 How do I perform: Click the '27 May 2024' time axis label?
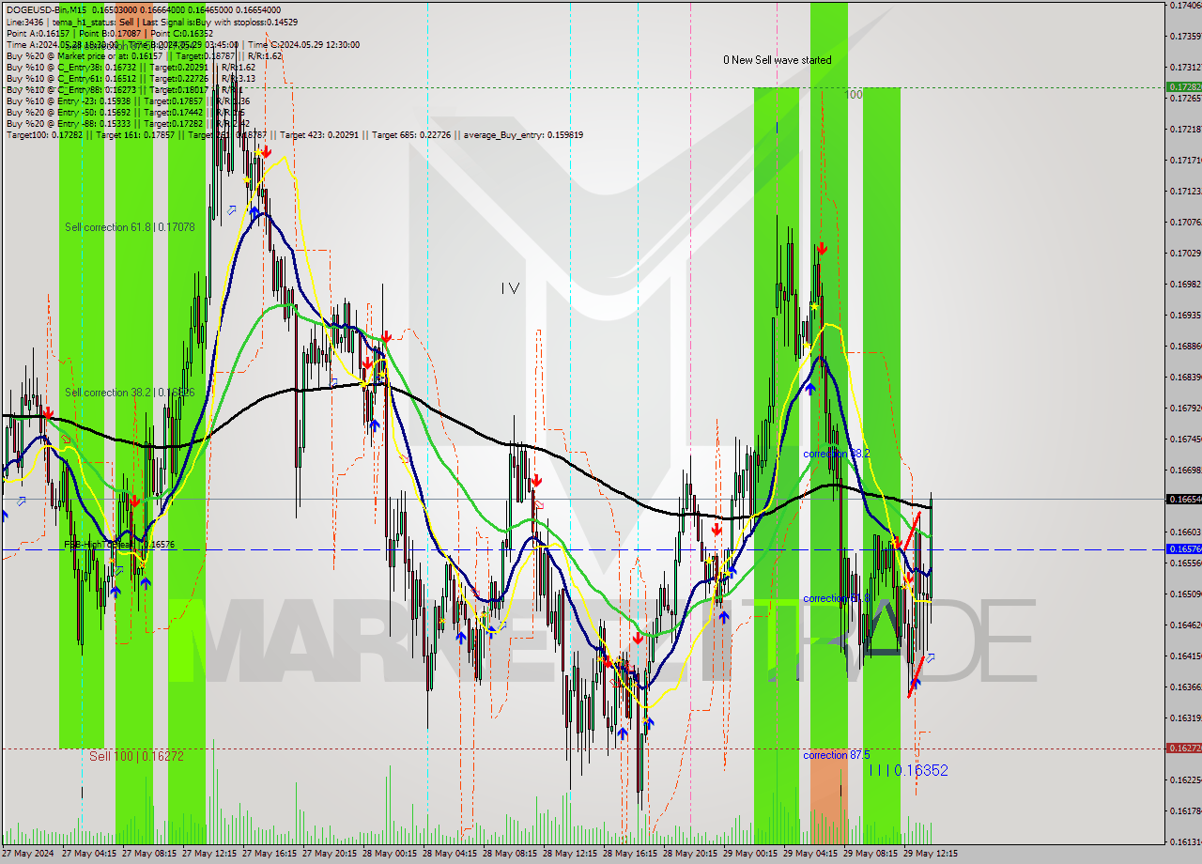click(x=29, y=854)
